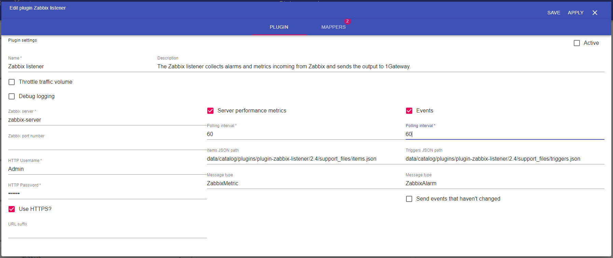Uncheck Server performance metrics
This screenshot has width=613, height=258.
pos(210,111)
